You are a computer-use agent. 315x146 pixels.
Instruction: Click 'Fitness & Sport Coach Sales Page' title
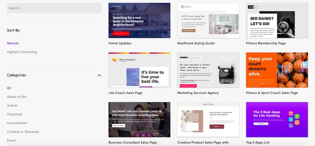(x=272, y=93)
